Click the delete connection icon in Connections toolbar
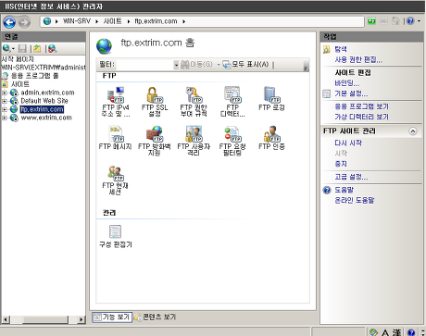426x336 pixels. pos(52,48)
